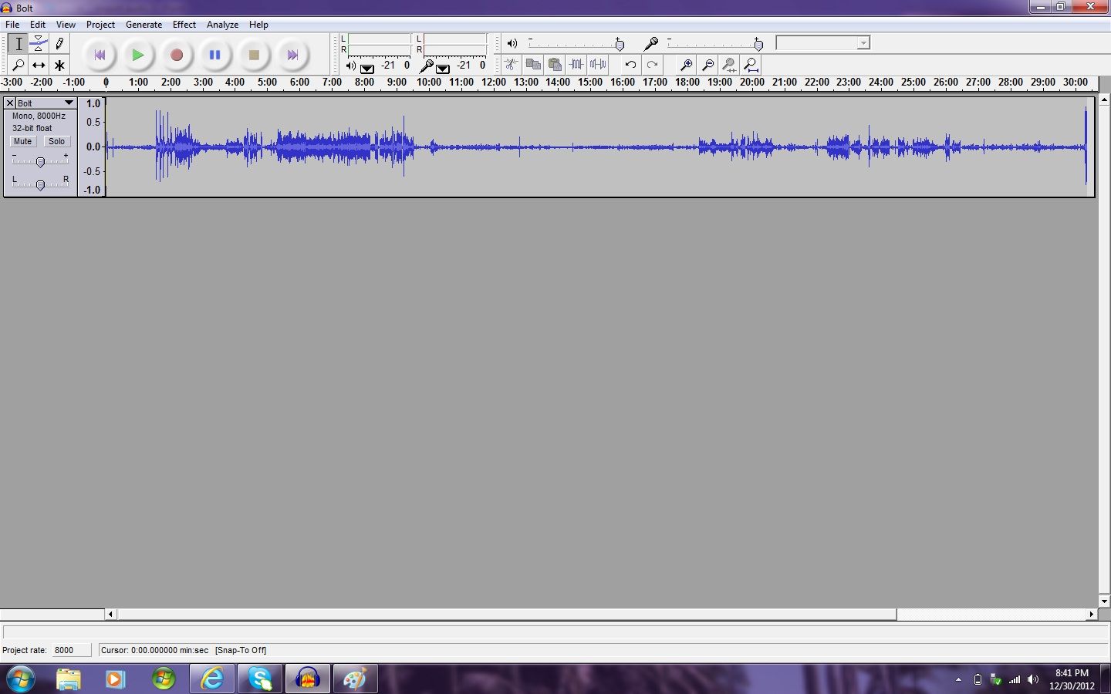
Task: Choose the Draw tool pencil
Action: [59, 43]
